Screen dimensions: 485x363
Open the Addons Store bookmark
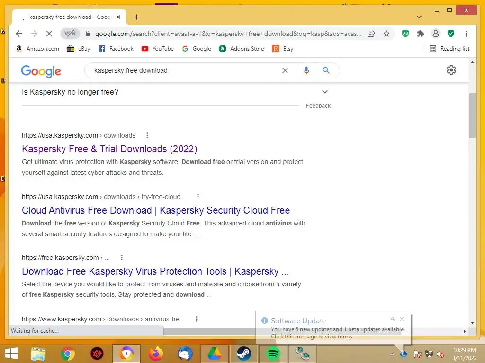[241, 49]
